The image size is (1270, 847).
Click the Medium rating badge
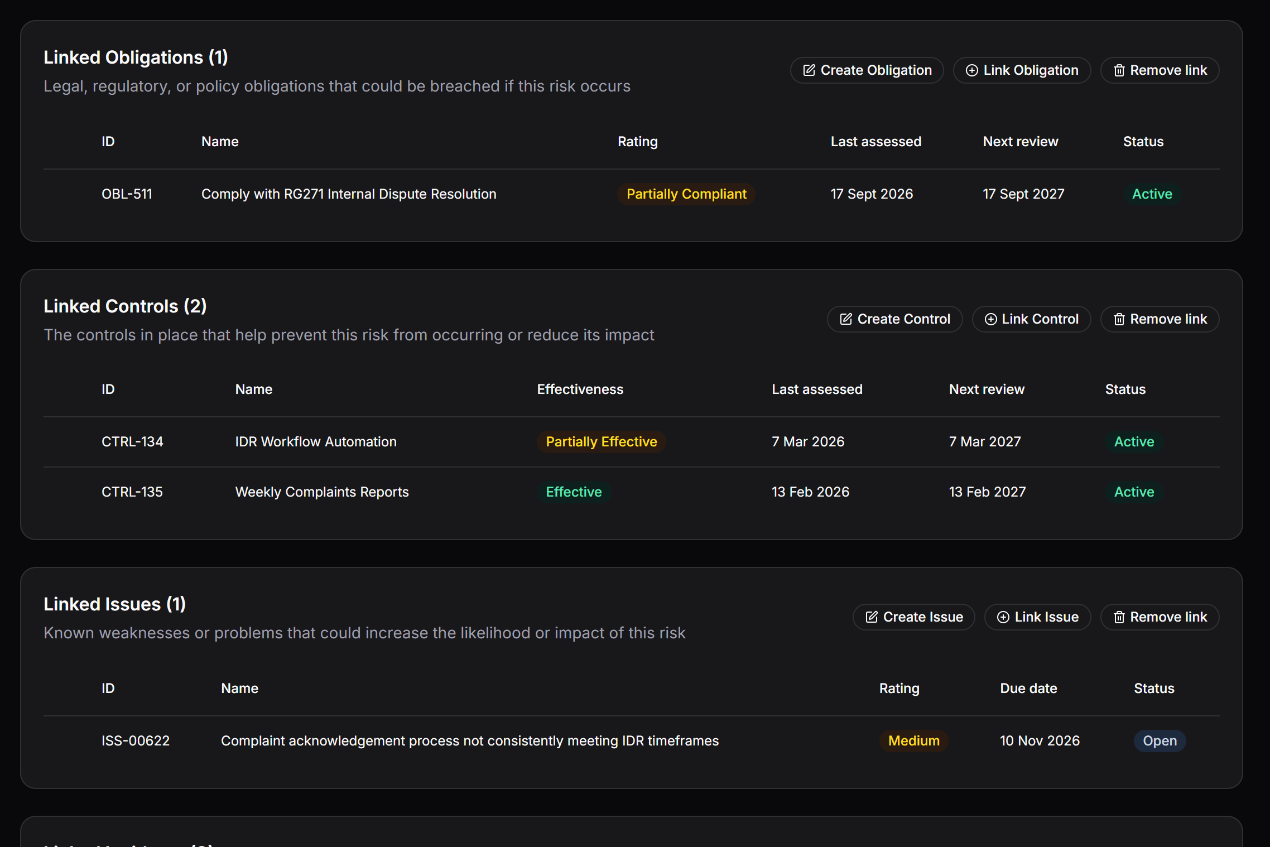pos(913,741)
